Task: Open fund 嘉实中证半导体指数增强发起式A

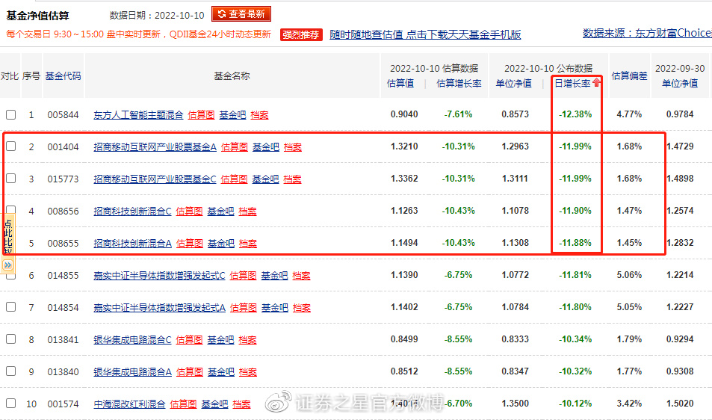Action: [x=159, y=308]
